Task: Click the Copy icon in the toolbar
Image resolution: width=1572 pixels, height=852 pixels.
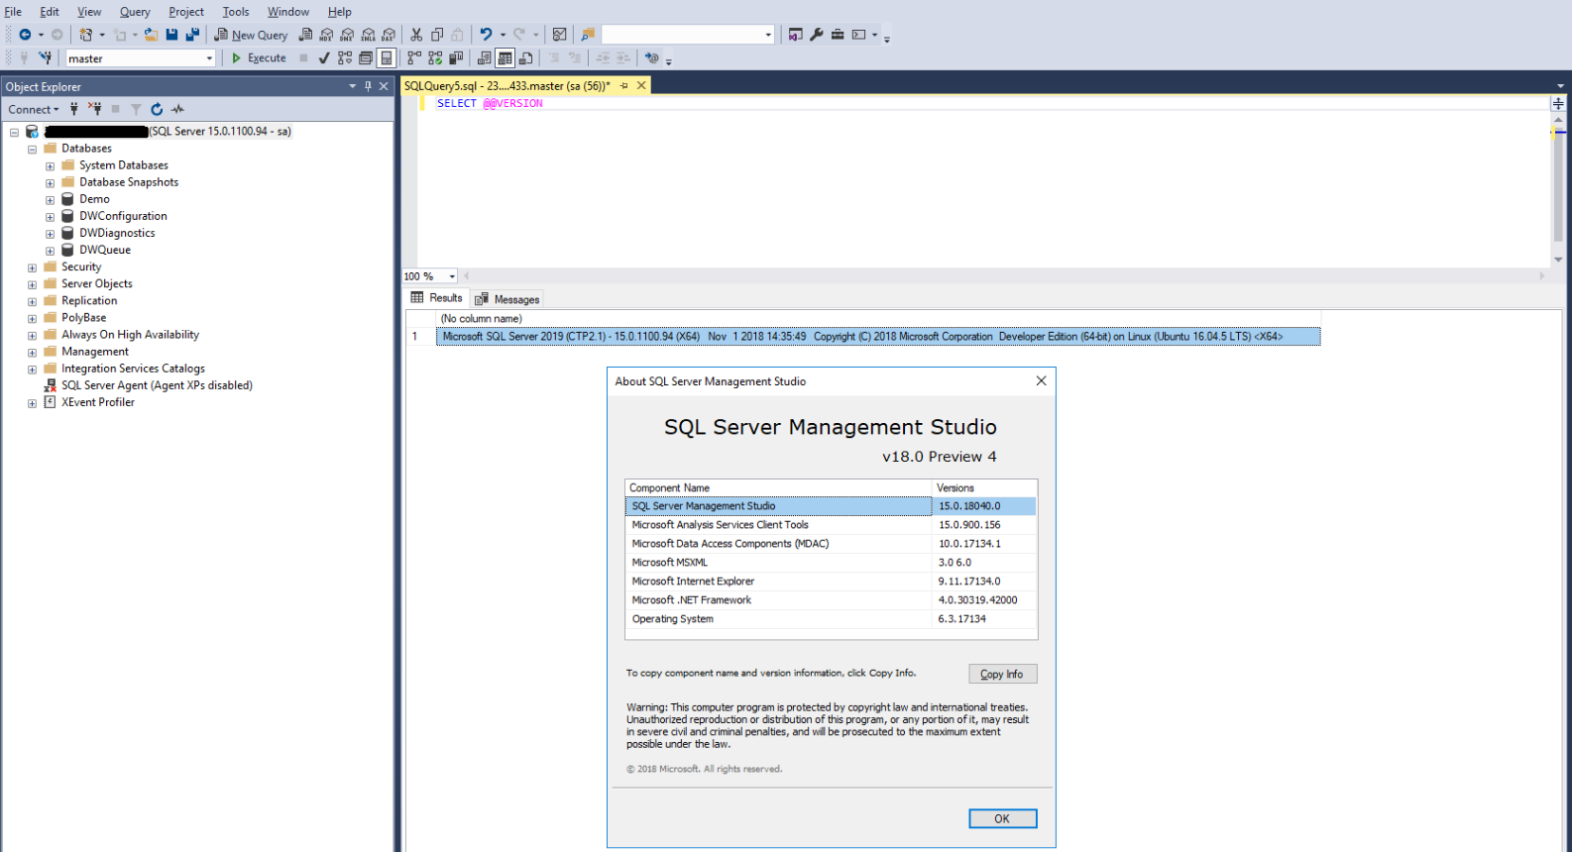Action: (x=437, y=35)
